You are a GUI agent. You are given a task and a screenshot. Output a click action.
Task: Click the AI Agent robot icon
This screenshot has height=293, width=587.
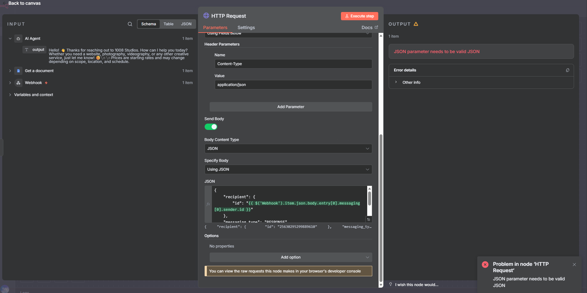tap(18, 39)
